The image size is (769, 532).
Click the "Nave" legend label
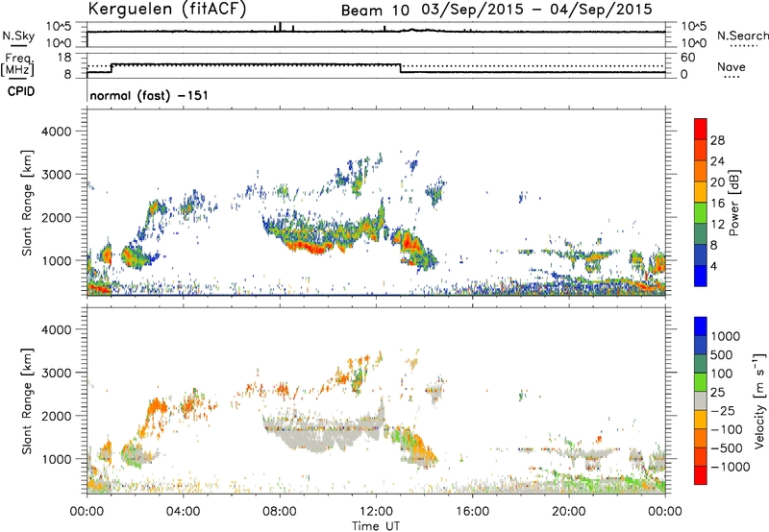732,67
